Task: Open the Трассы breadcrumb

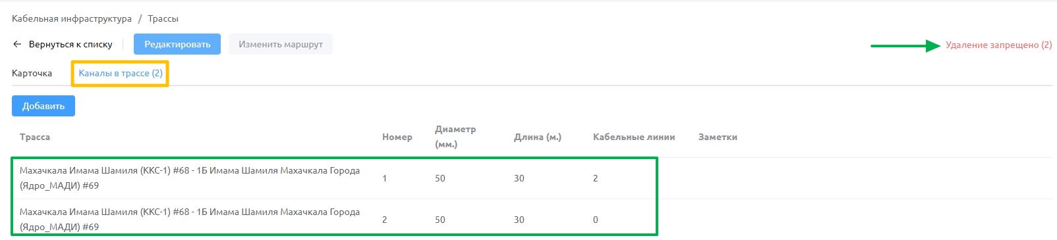Action: coord(163,18)
